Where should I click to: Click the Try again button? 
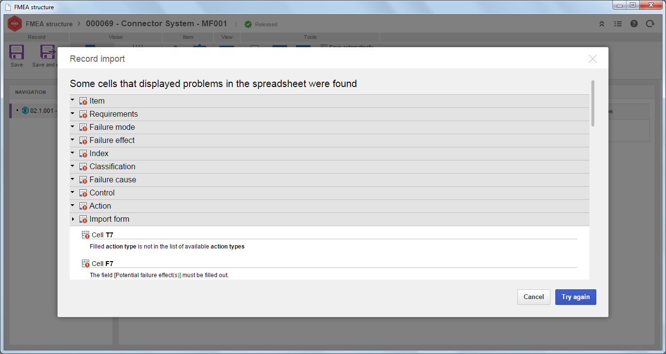pos(575,297)
